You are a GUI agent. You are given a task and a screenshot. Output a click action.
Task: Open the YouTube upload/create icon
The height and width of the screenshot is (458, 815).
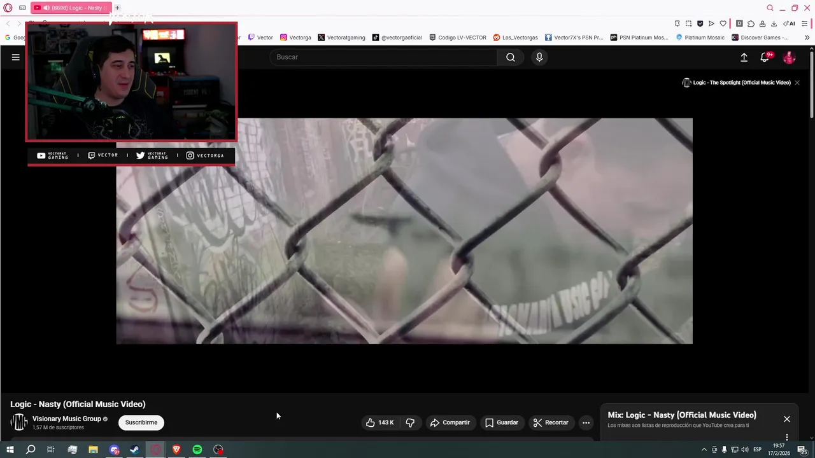[744, 57]
